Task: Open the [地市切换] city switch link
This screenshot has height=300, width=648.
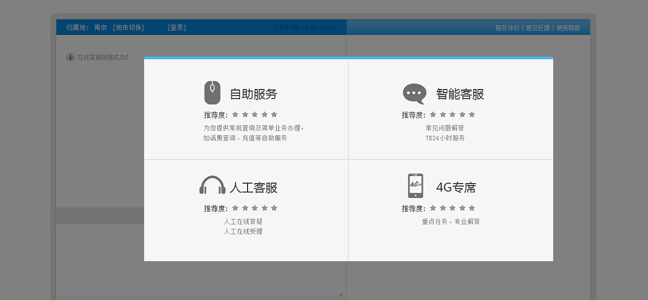Action: [x=129, y=27]
